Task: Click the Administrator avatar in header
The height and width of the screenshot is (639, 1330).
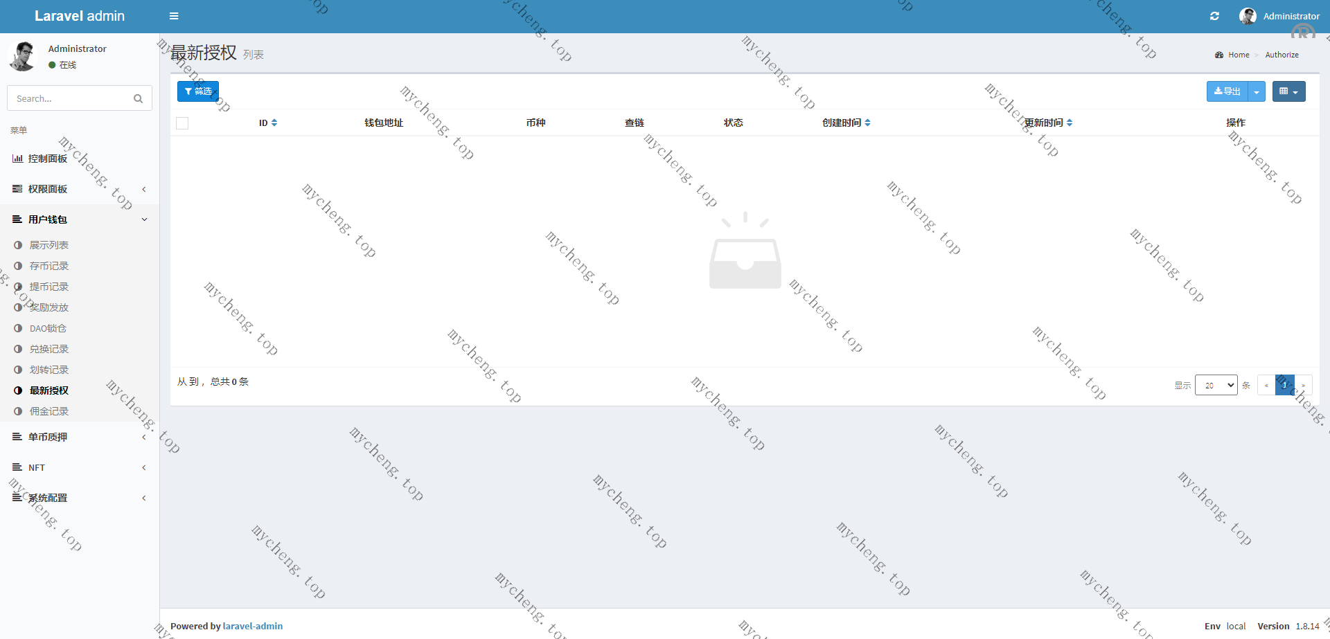Action: tap(1248, 16)
